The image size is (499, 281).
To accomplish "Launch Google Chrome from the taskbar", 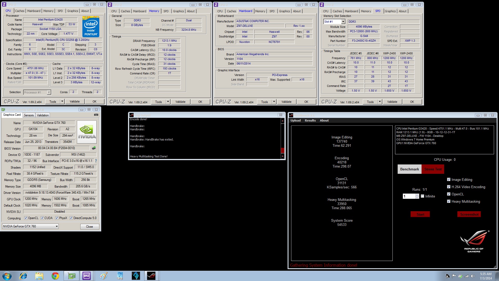I will (55, 276).
